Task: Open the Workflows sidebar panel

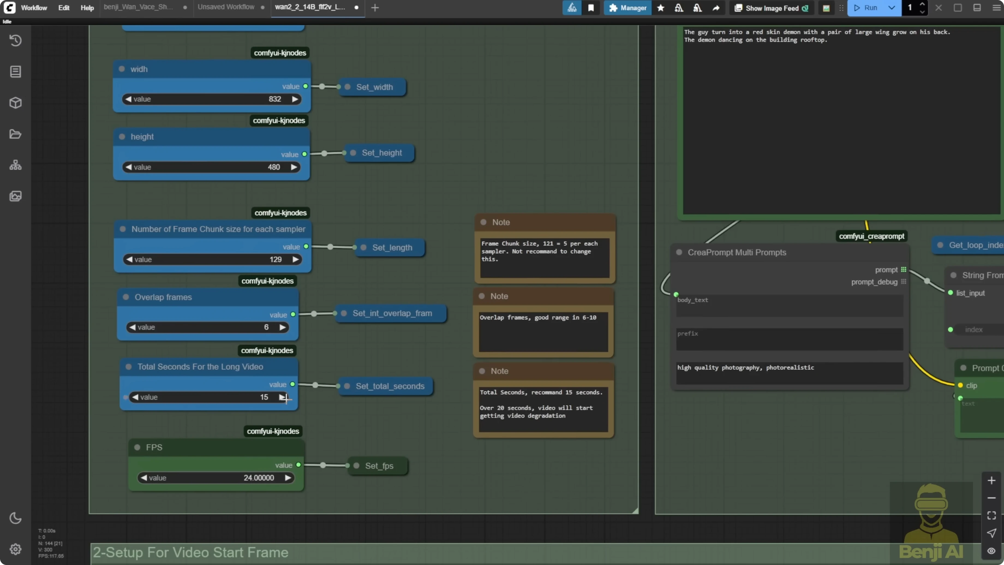Action: pyautogui.click(x=16, y=134)
